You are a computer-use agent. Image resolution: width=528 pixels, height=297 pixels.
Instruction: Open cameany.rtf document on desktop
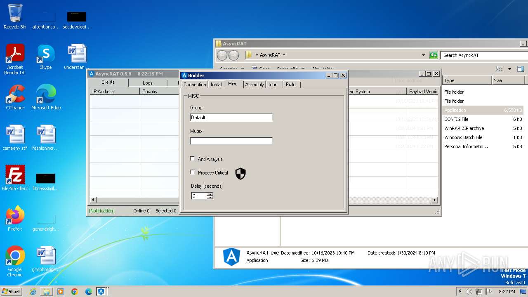15,138
